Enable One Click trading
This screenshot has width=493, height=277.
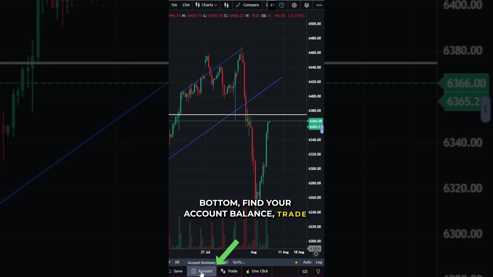(x=257, y=271)
